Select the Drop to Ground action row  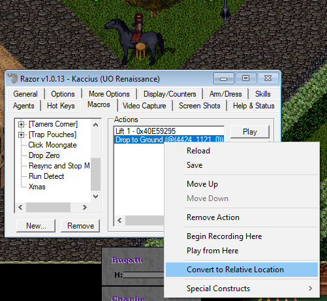click(x=169, y=140)
